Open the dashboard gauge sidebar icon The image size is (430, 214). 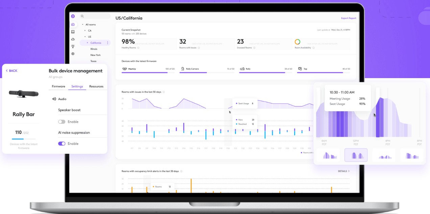pyautogui.click(x=73, y=24)
